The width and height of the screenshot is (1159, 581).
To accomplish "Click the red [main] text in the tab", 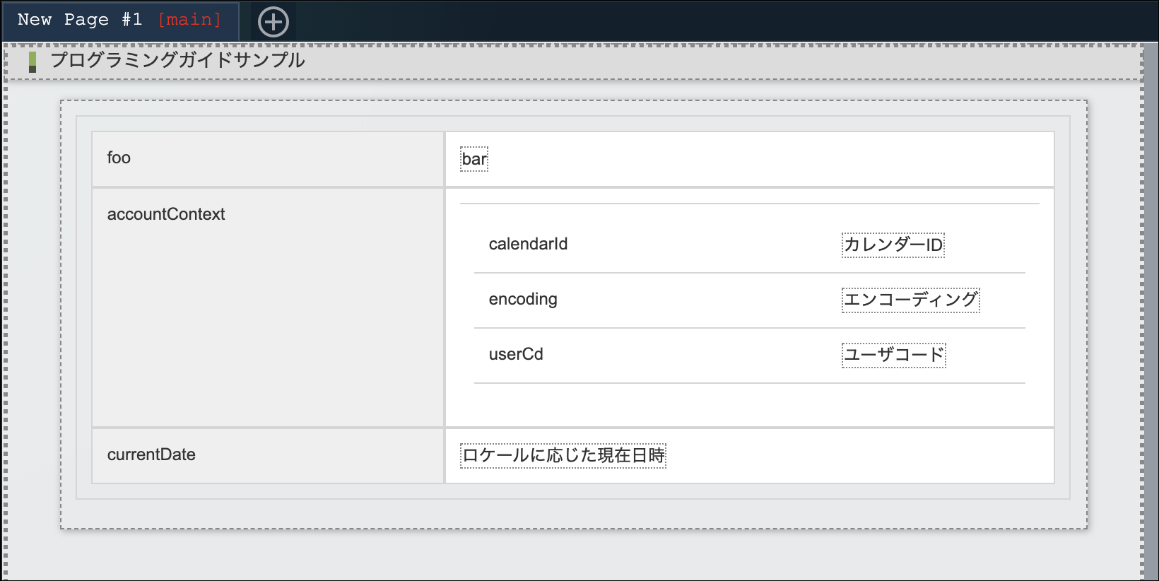I will [x=189, y=20].
